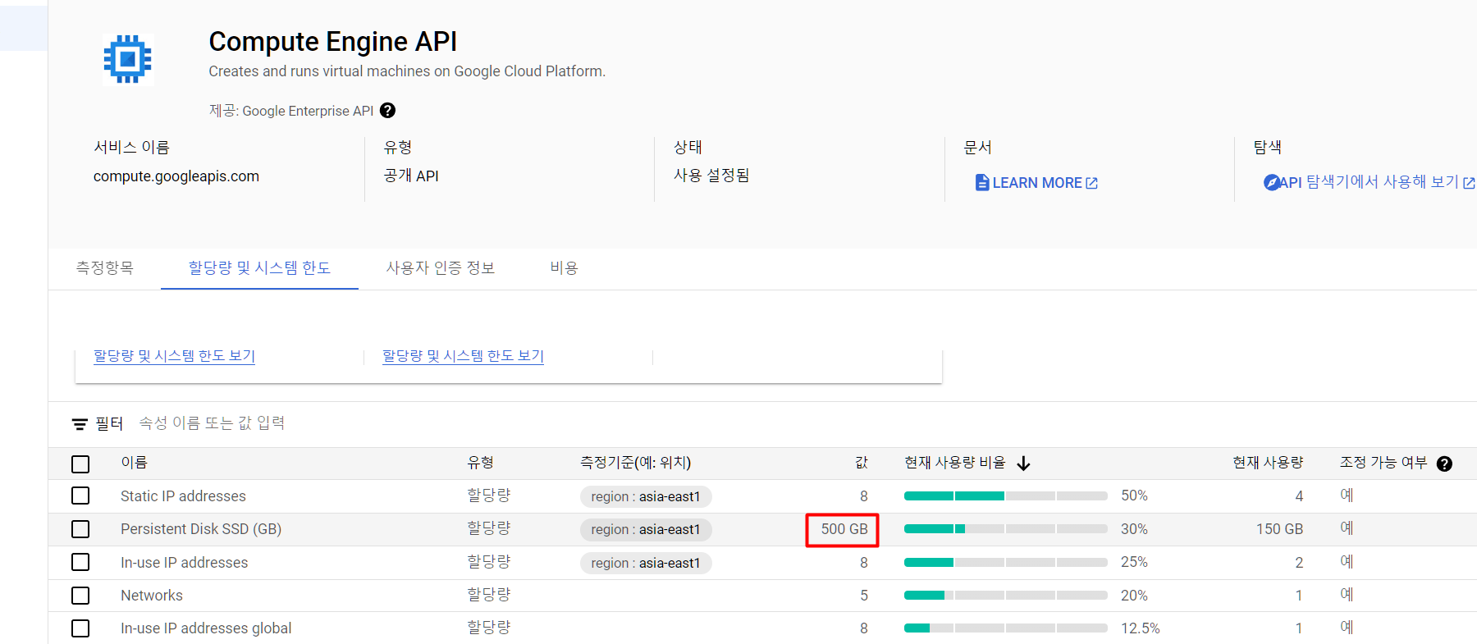This screenshot has height=644, width=1477.
Task: Click the 12.5% usage percentage text
Action: [1141, 628]
